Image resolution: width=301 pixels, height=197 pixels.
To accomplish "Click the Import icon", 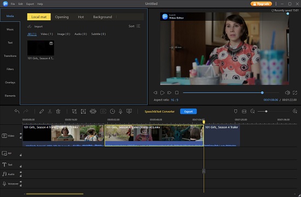I will [29, 26].
